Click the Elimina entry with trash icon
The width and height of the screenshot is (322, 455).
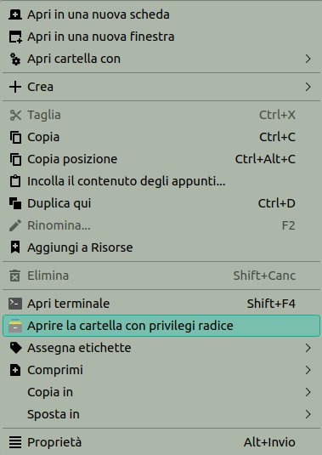[x=161, y=276]
